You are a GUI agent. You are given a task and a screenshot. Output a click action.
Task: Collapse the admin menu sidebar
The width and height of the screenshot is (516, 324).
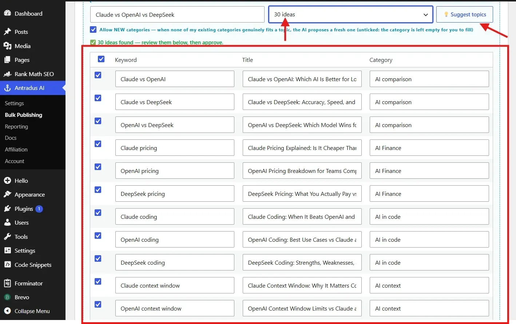(33, 311)
